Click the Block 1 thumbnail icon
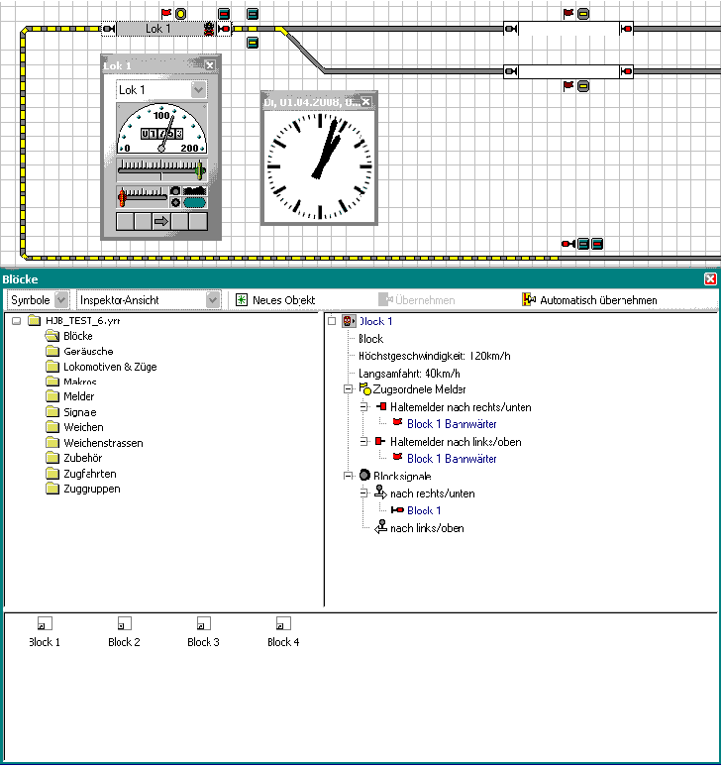 [44, 625]
